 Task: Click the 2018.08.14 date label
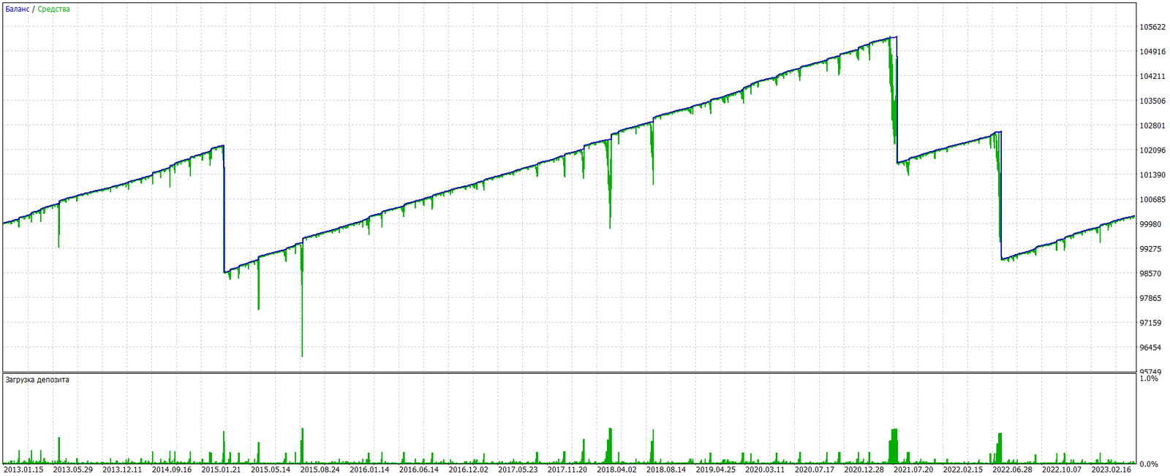click(666, 469)
